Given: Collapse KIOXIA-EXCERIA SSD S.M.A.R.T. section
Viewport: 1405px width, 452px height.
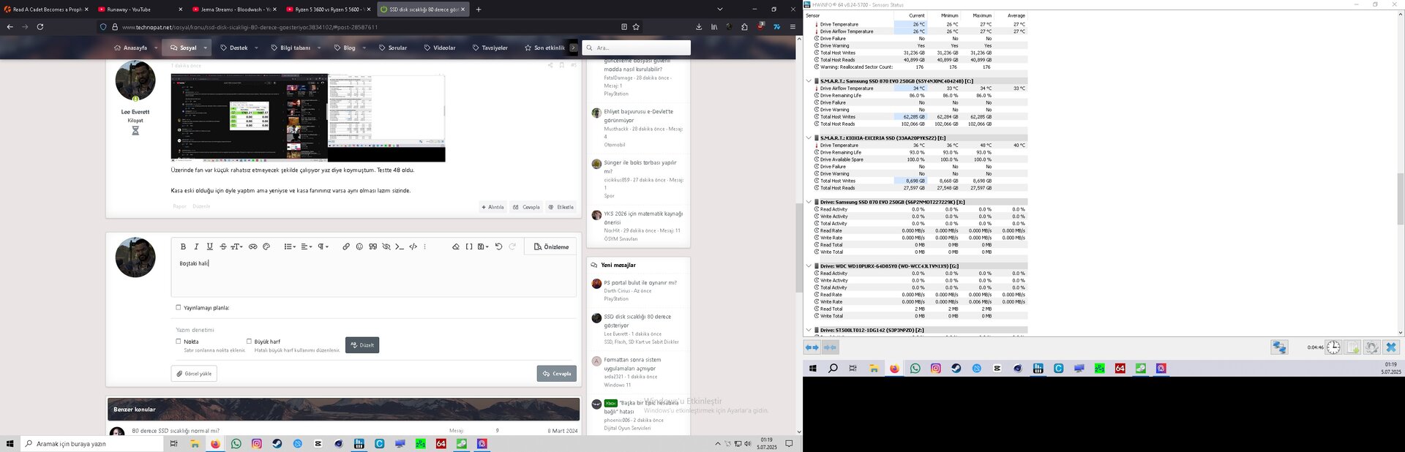Looking at the screenshot, I should [x=809, y=138].
